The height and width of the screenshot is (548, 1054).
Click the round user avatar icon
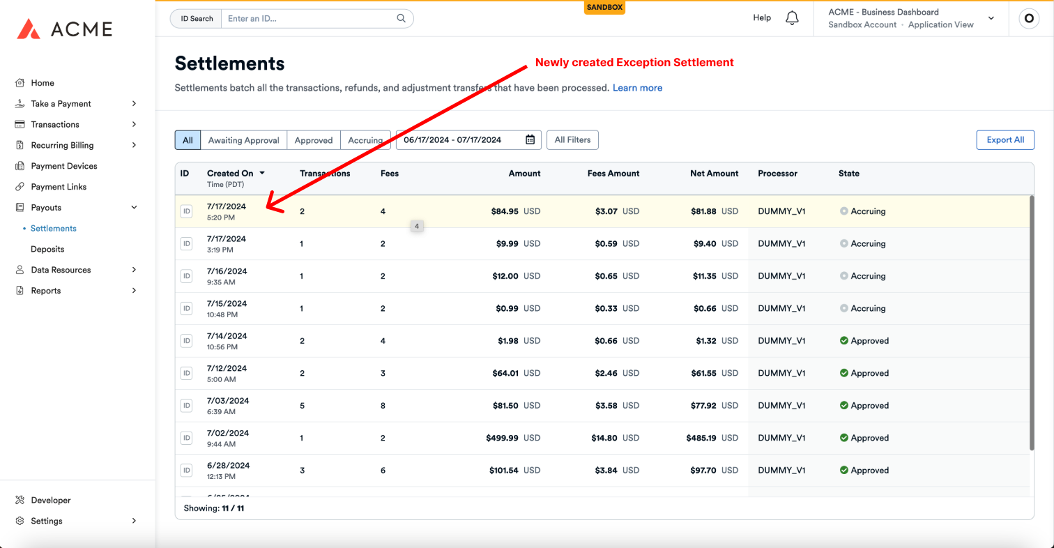tap(1029, 19)
